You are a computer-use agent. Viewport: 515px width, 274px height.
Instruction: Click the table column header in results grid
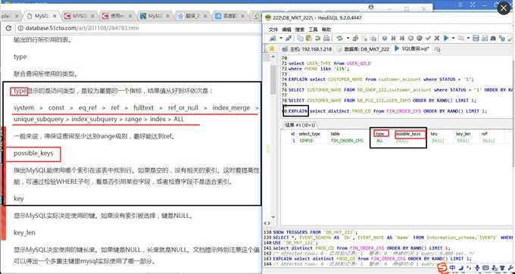tap(336, 134)
